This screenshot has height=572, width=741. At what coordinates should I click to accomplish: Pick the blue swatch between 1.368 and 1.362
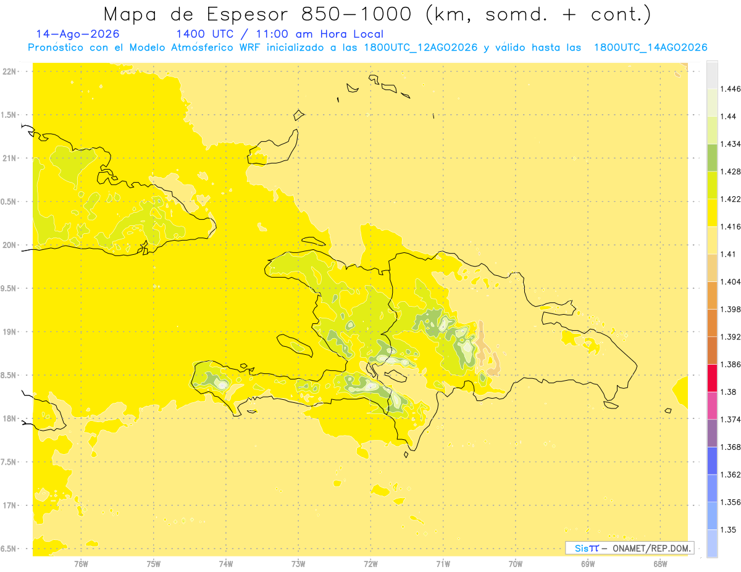pos(712,461)
